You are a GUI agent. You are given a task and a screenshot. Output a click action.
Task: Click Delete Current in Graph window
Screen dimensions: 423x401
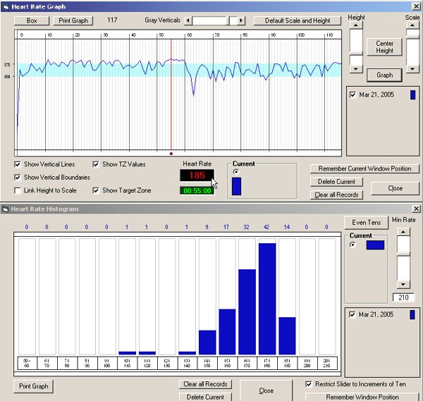point(336,182)
